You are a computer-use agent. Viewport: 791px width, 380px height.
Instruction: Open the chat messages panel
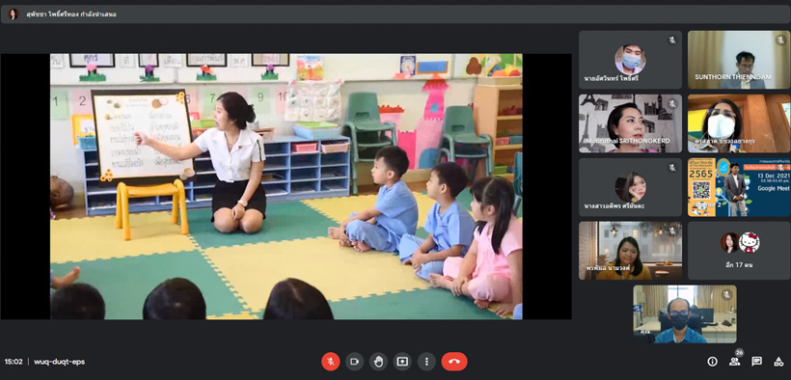point(756,362)
